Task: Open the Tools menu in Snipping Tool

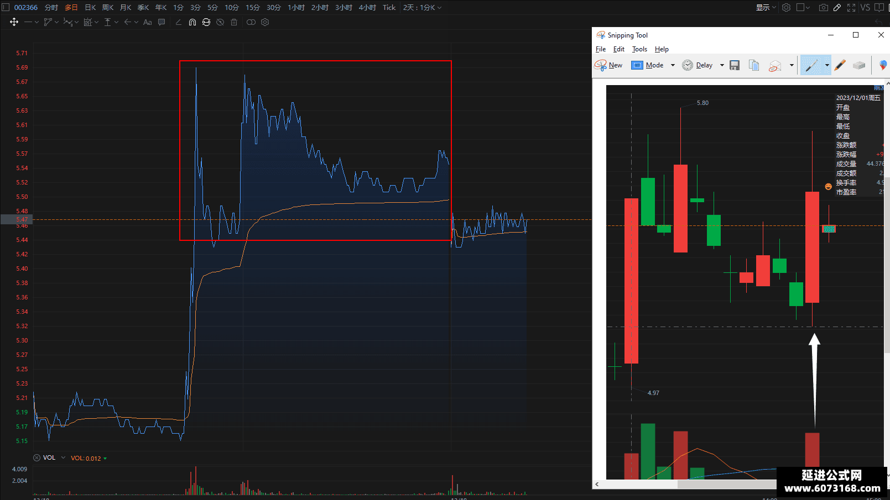Action: pyautogui.click(x=639, y=49)
